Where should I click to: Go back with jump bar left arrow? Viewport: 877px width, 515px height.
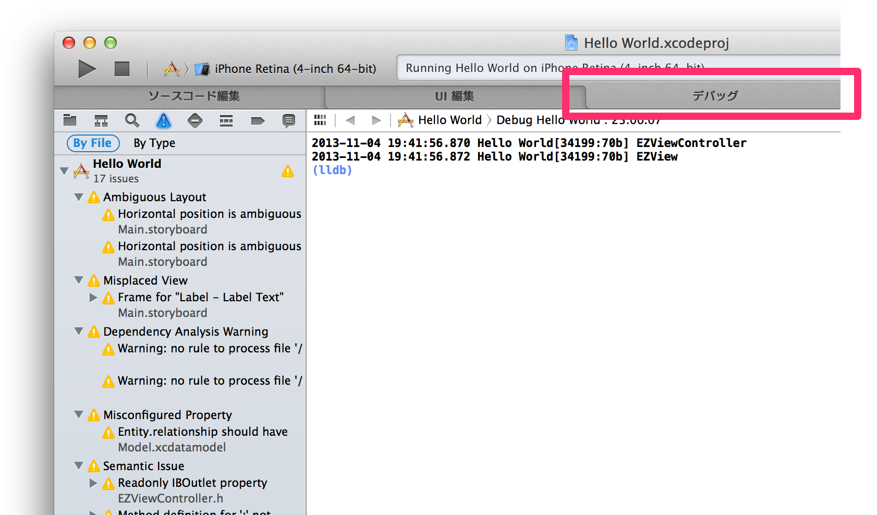pos(350,120)
